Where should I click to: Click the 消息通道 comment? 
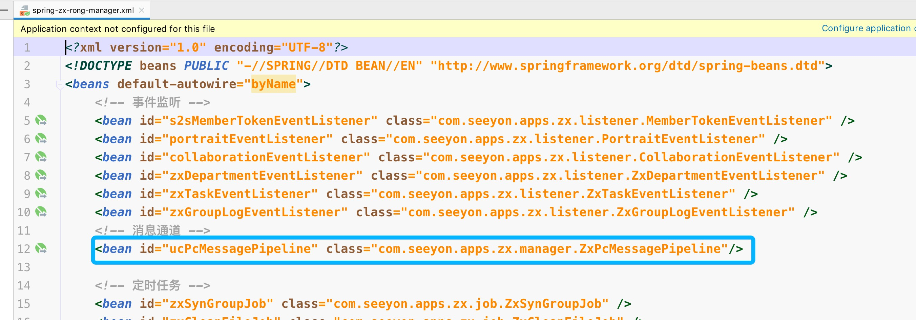coord(152,231)
